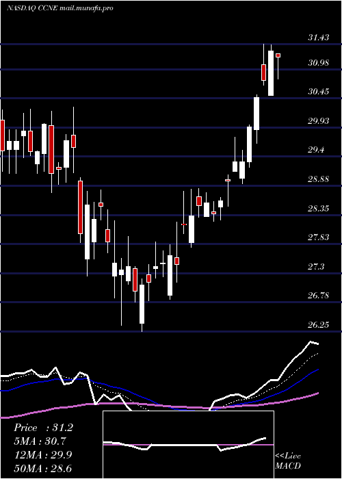Click the 26.78 price axis label
The height and width of the screenshot is (479, 342).
pos(319,296)
